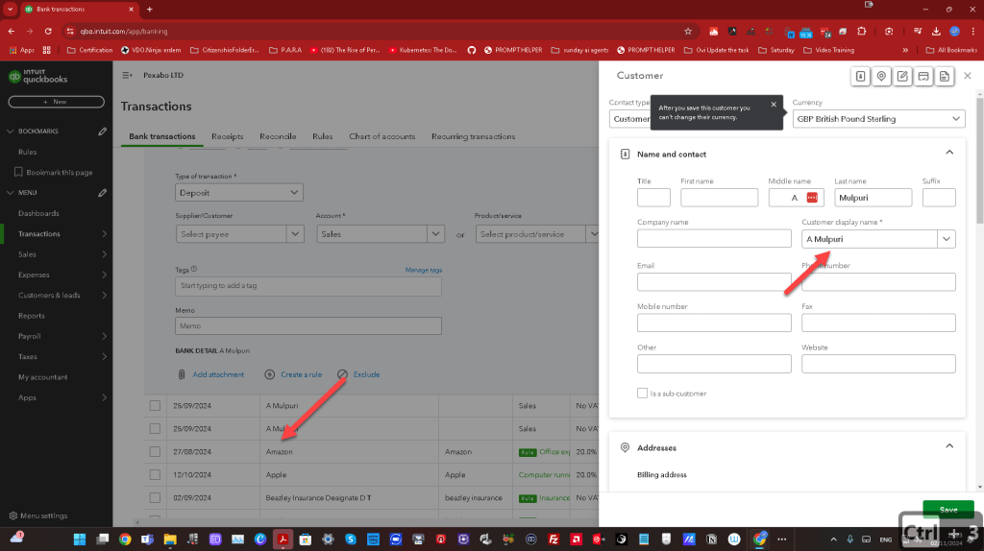Collapse the Name and contact section

[x=949, y=153]
